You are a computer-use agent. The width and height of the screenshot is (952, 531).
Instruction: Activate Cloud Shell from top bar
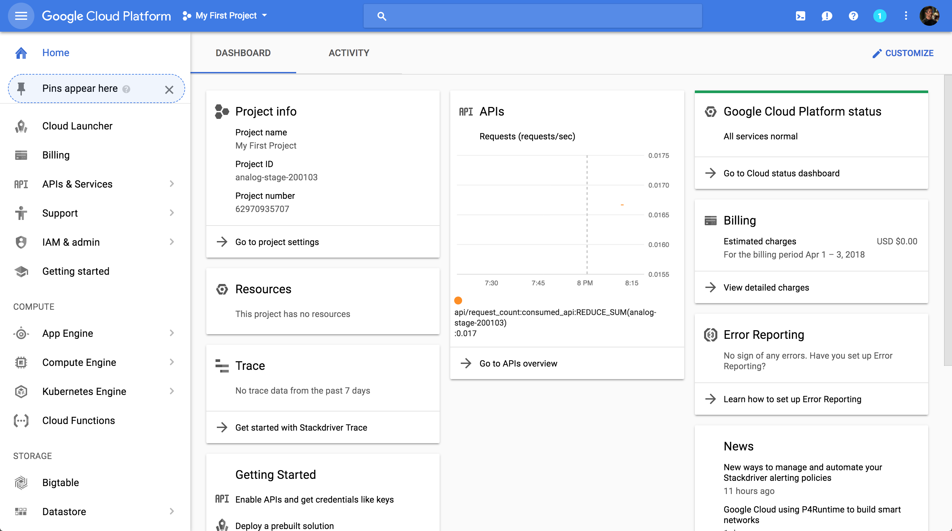(801, 16)
